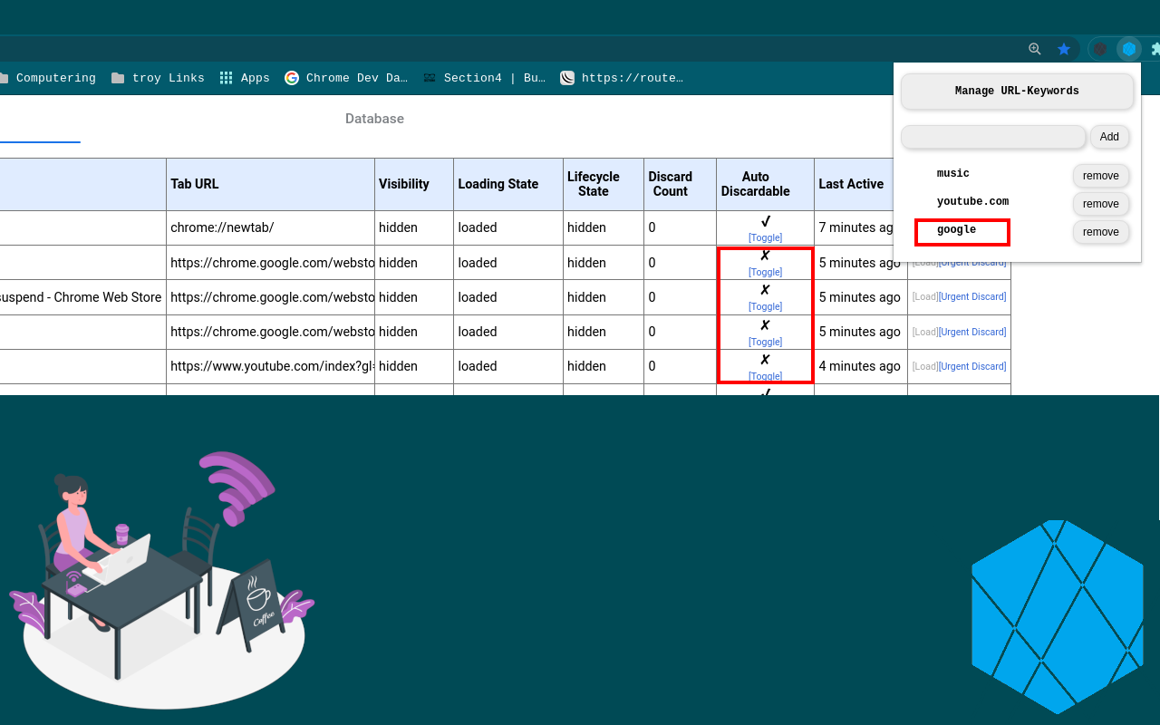Open the troy Links bookmarks folder
This screenshot has width=1160, height=725.
[x=158, y=78]
